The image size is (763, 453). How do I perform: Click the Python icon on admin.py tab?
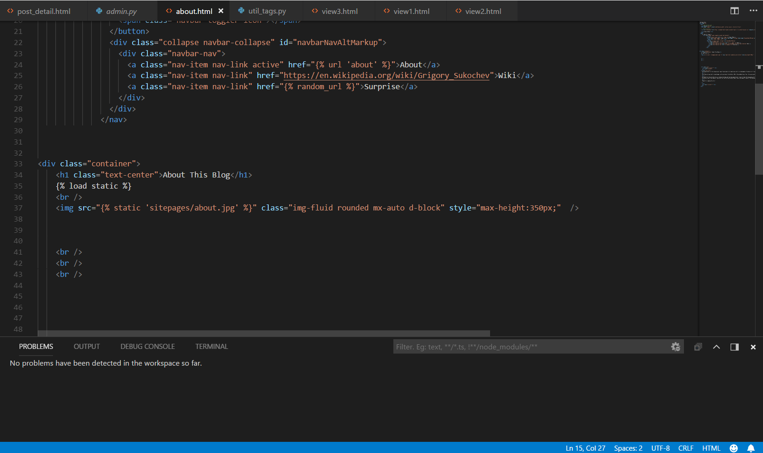pyautogui.click(x=99, y=11)
